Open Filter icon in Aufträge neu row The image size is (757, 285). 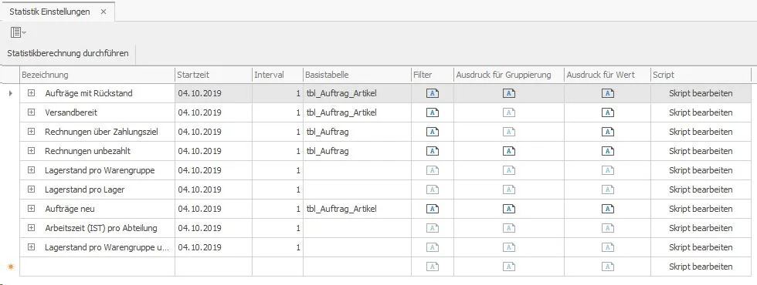pos(433,209)
